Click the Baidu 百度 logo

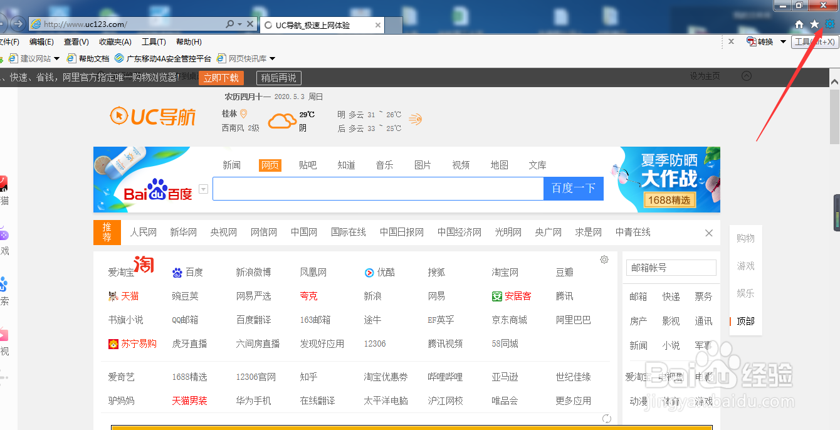[157, 190]
